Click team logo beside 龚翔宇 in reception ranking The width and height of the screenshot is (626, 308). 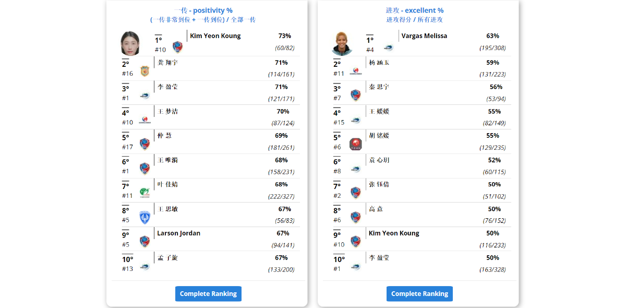[145, 71]
